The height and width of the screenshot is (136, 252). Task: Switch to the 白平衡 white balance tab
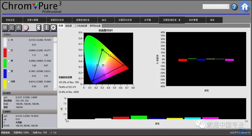coord(148,20)
